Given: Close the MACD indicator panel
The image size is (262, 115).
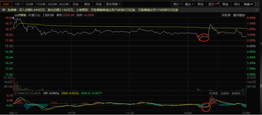Looking at the screenshot, I should coord(244,93).
